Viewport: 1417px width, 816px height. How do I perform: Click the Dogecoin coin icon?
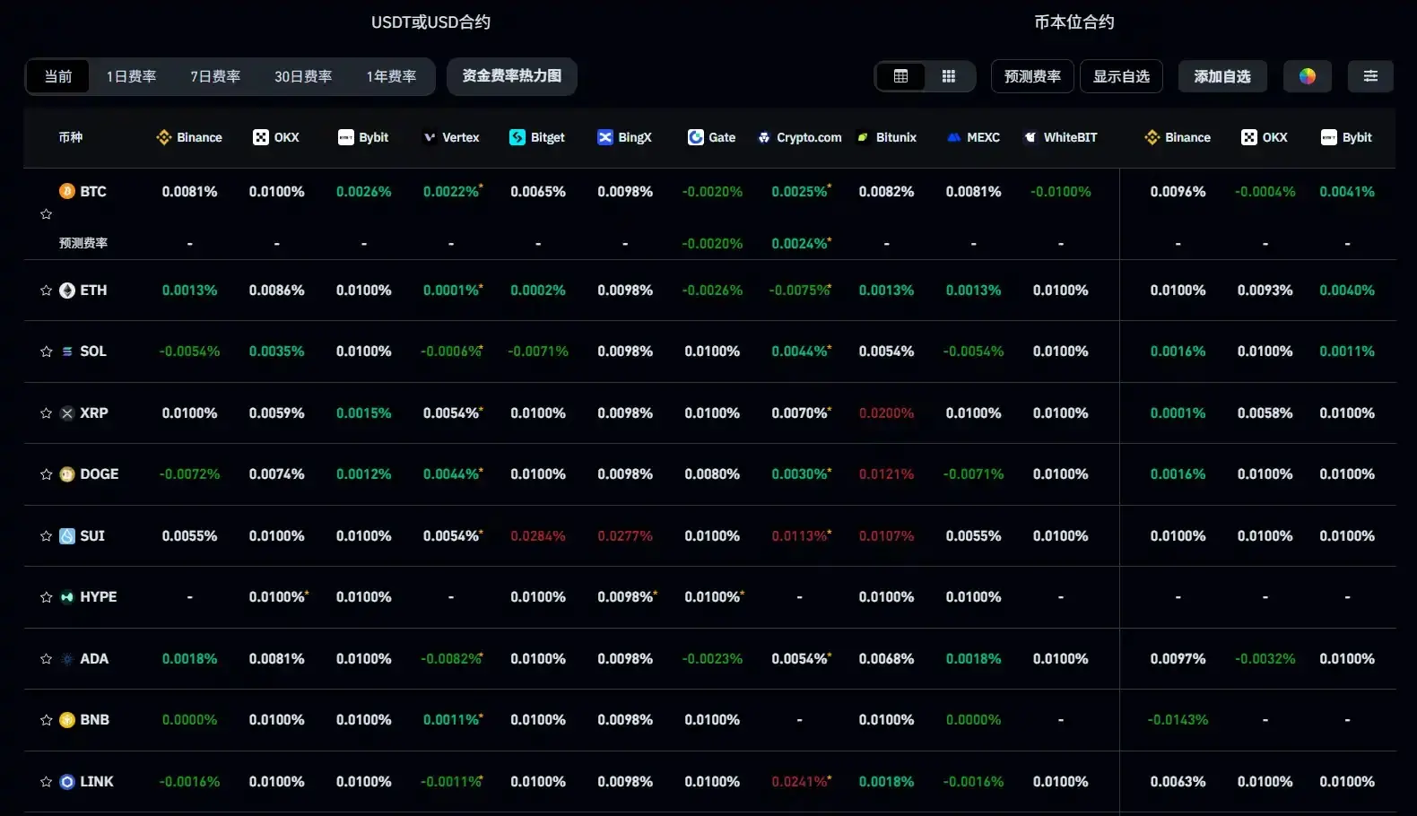click(67, 474)
